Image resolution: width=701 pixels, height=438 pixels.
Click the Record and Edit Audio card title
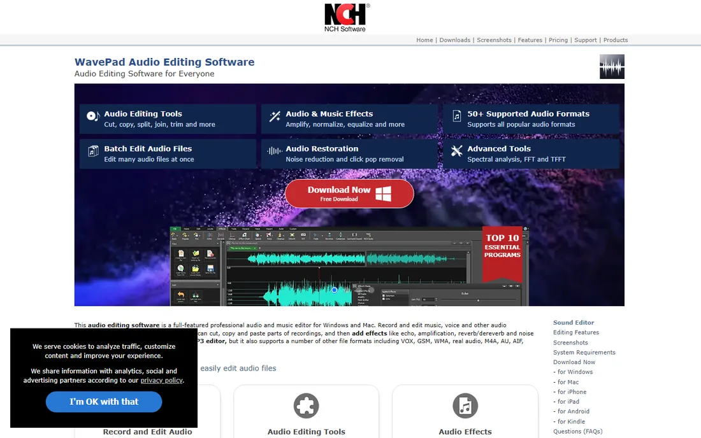pyautogui.click(x=148, y=432)
